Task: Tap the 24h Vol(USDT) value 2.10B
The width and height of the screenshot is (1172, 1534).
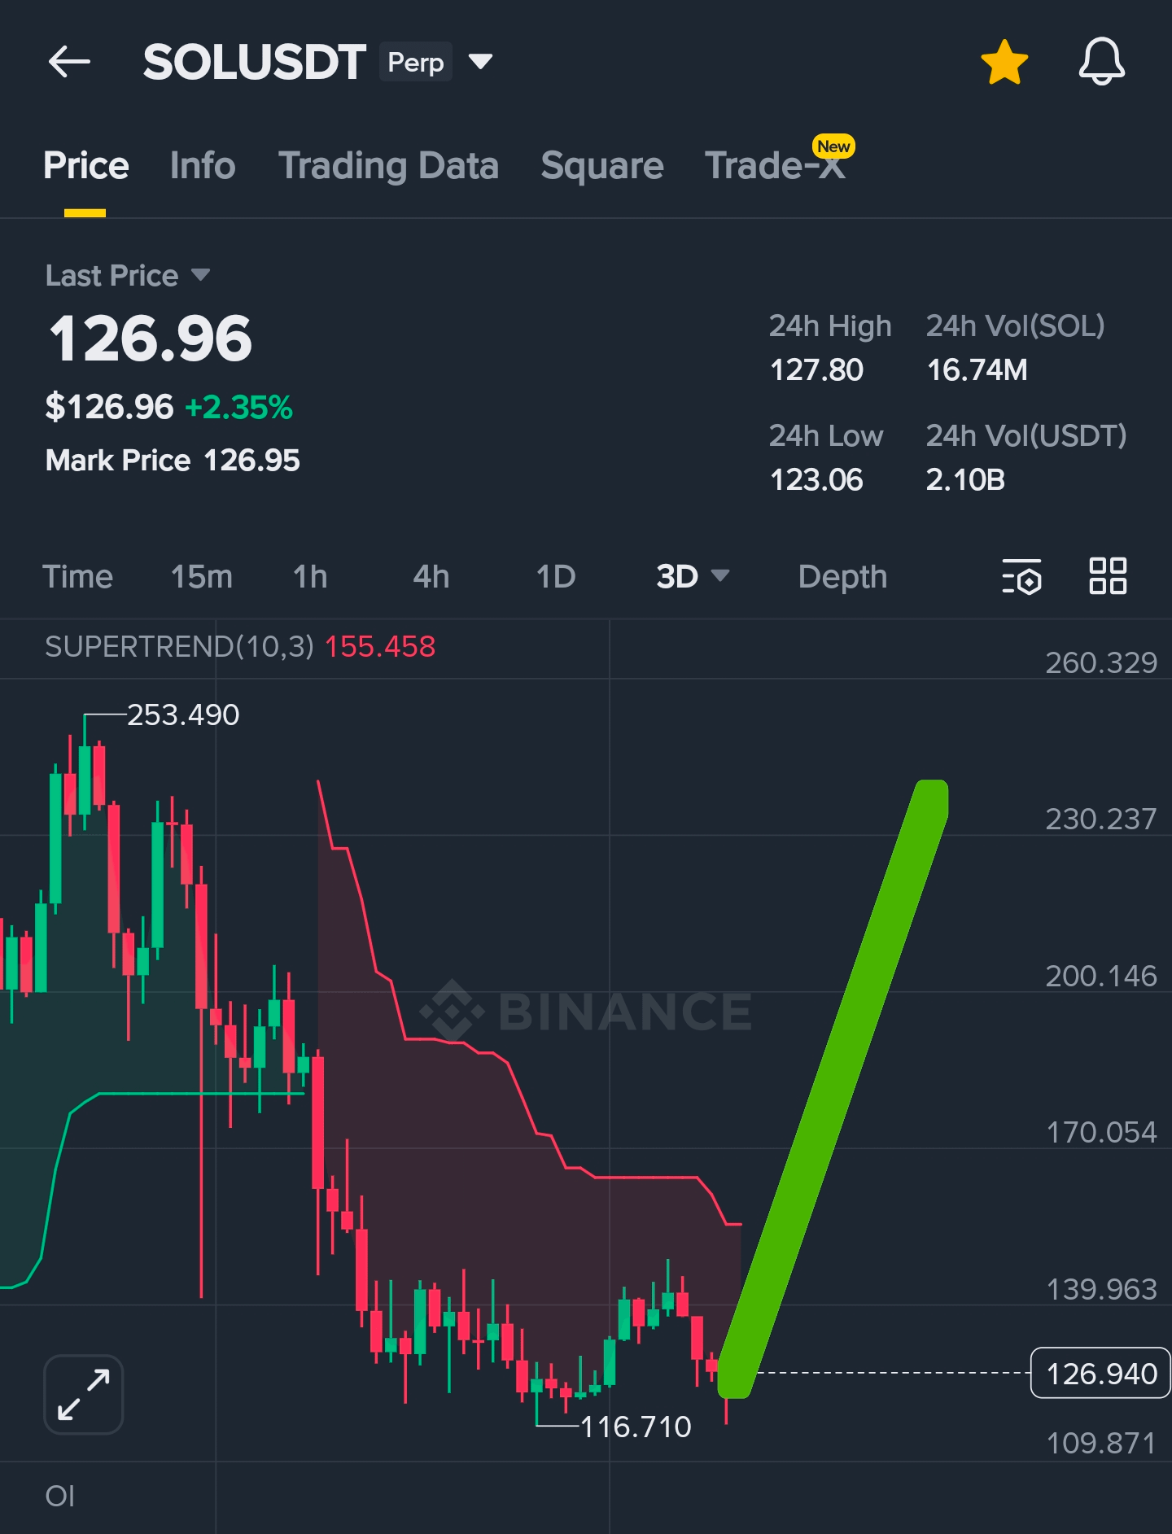Action: (965, 480)
